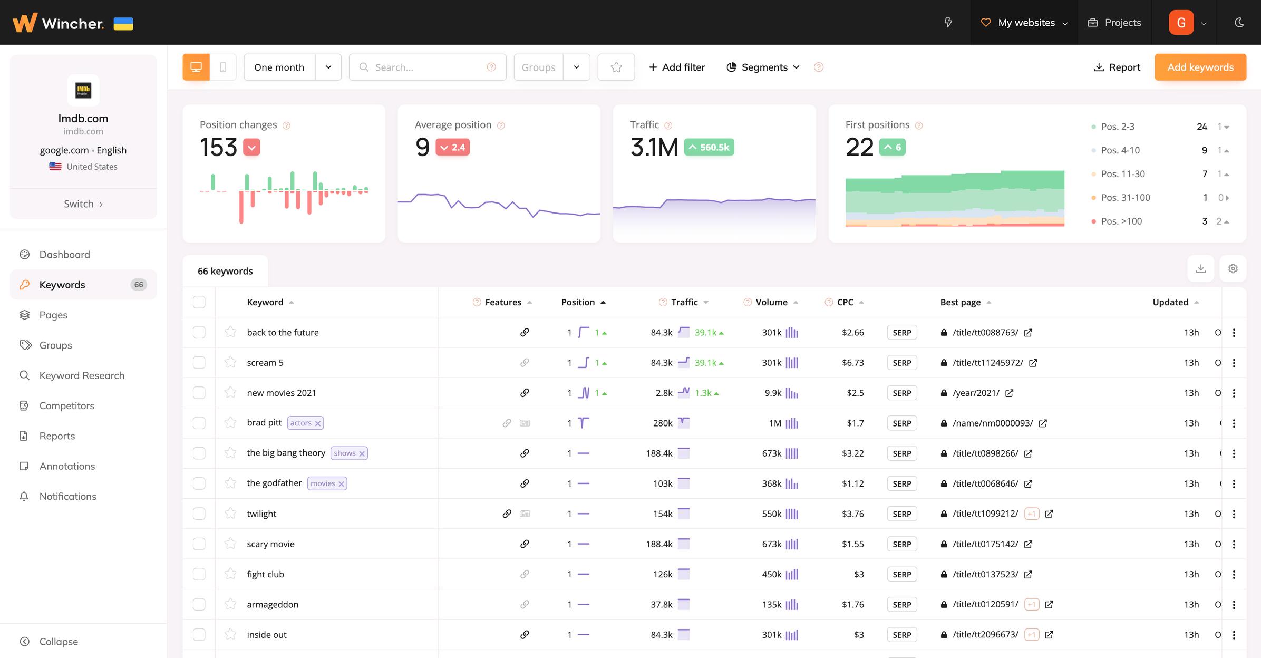1261x658 pixels.
Task: Click SERP button for the godfather
Action: coord(901,483)
